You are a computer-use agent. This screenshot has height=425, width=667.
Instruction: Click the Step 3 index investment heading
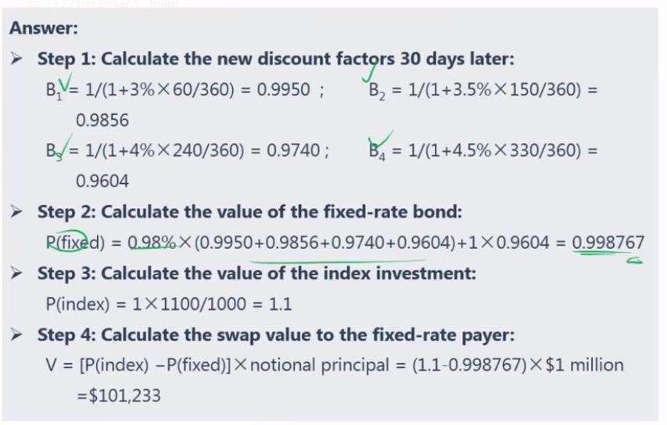256,273
